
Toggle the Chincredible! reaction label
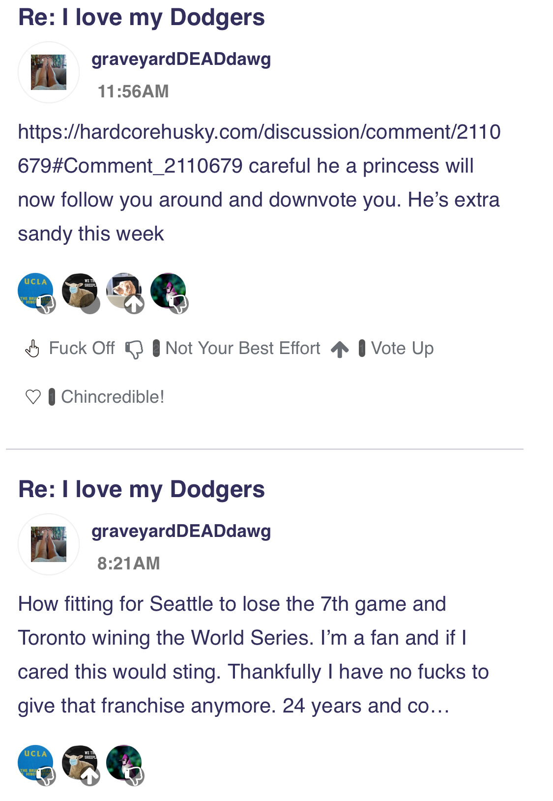click(113, 397)
